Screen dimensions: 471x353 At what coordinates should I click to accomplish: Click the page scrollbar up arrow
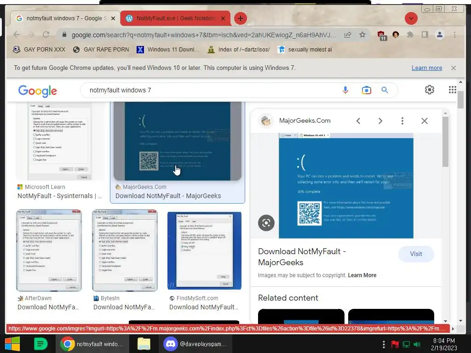[x=460, y=82]
